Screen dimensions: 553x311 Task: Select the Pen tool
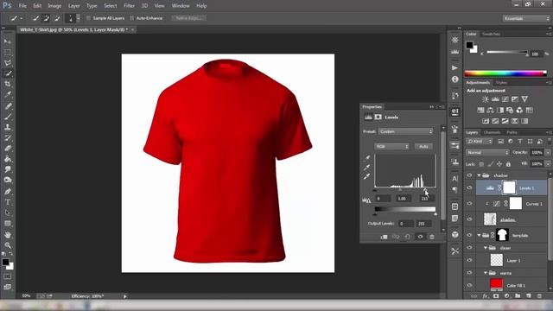(x=8, y=192)
